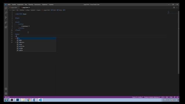The image size is (185, 104).
Task: Open the Выполнить menu
Action: 38,5
